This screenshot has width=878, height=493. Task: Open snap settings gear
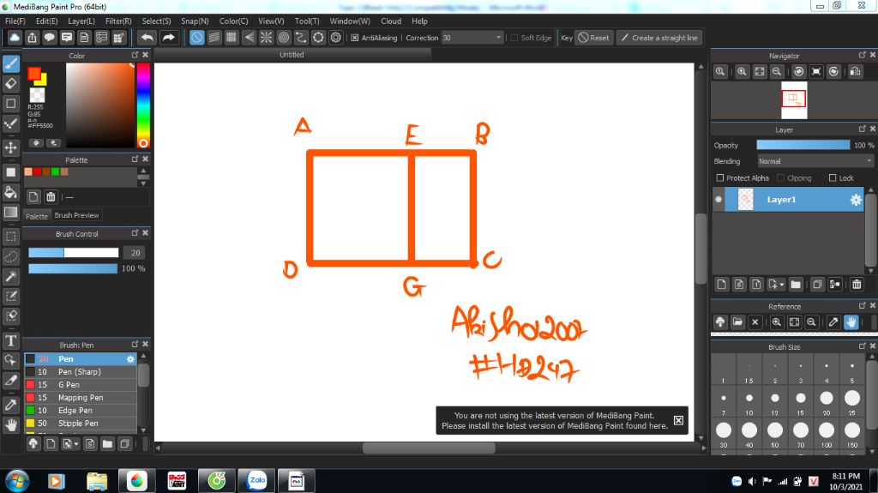click(x=335, y=38)
